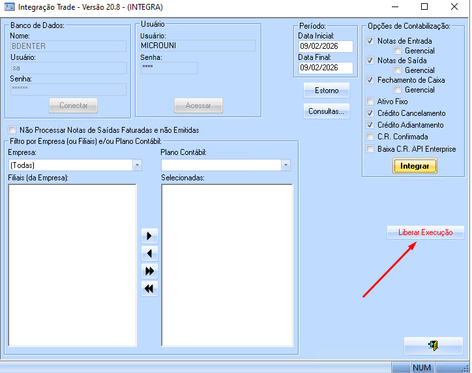Enable Baixa C.R. API Enterprise checkbox
Image resolution: width=472 pixels, height=373 pixels.
coord(370,149)
